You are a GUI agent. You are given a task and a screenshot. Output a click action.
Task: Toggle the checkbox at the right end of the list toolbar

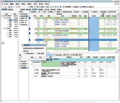pos(108,12)
